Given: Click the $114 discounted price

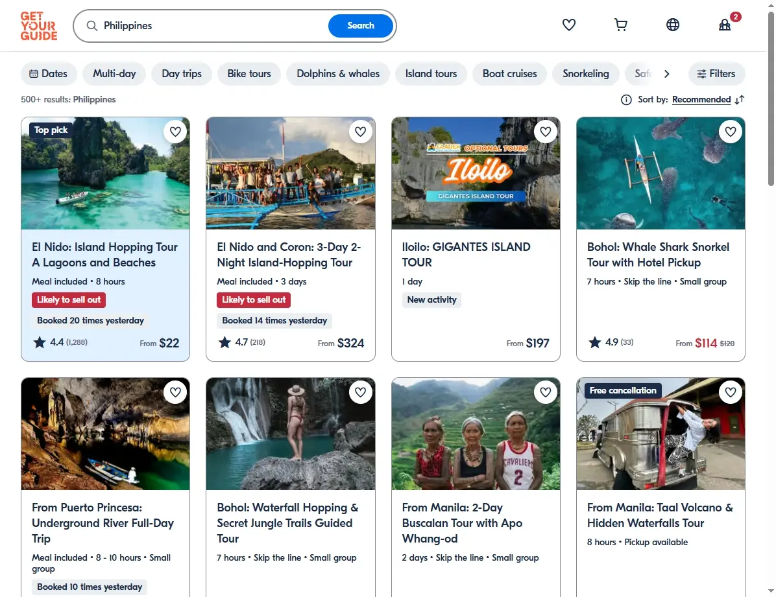Looking at the screenshot, I should pos(706,344).
